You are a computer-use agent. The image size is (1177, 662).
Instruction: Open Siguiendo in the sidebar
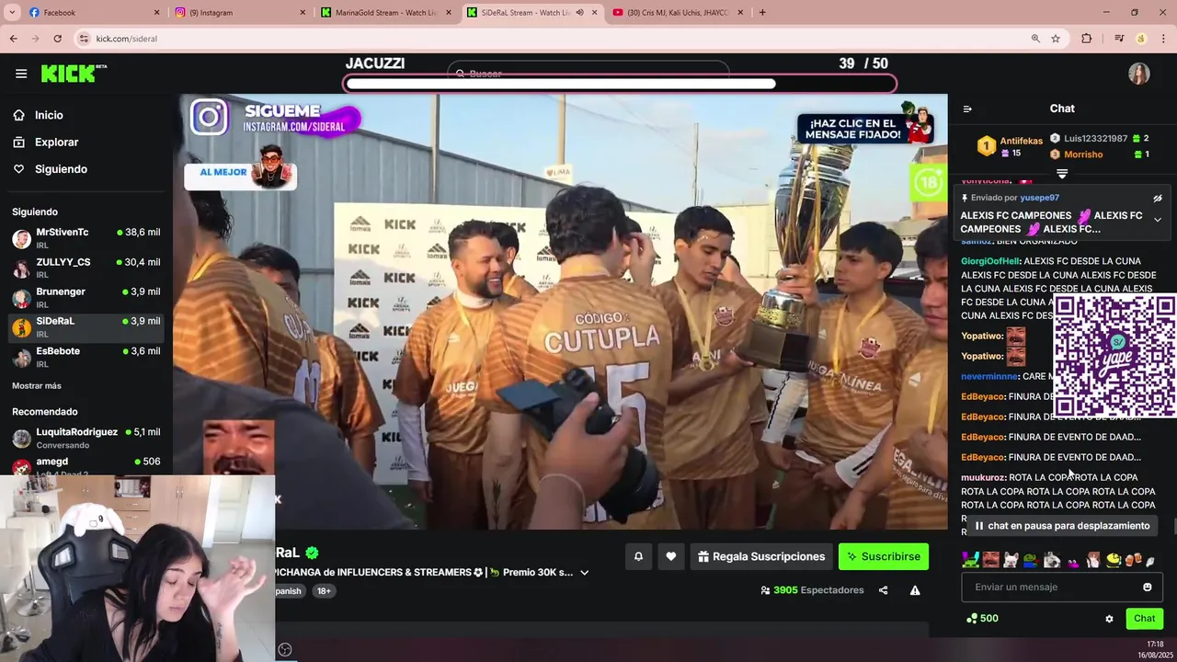coord(61,169)
